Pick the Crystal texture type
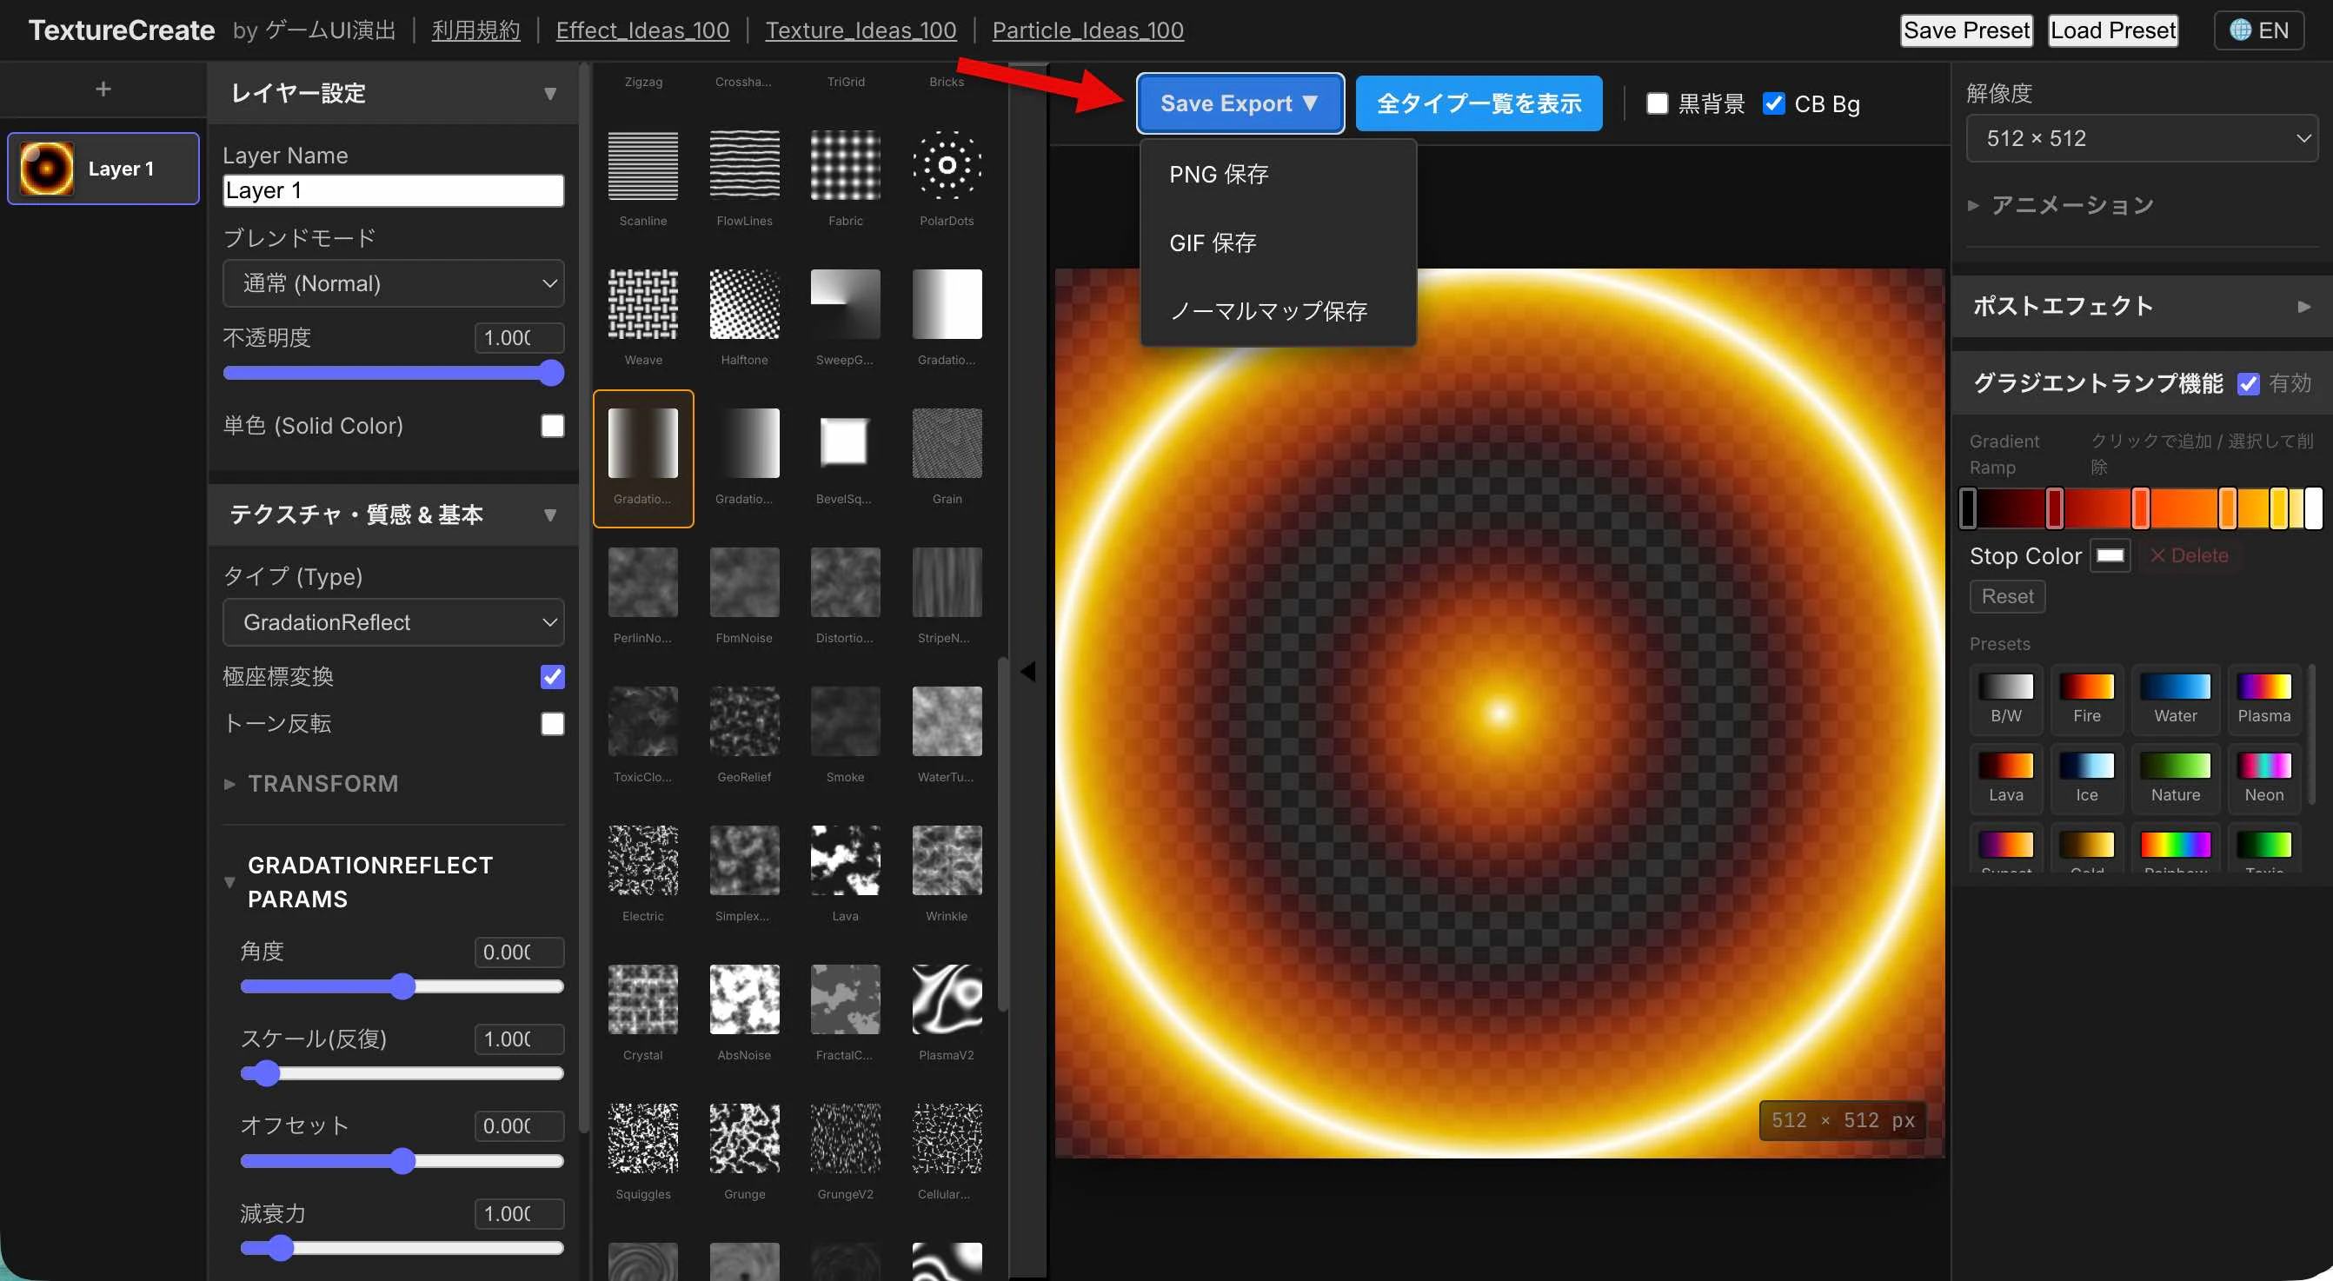 click(x=643, y=999)
